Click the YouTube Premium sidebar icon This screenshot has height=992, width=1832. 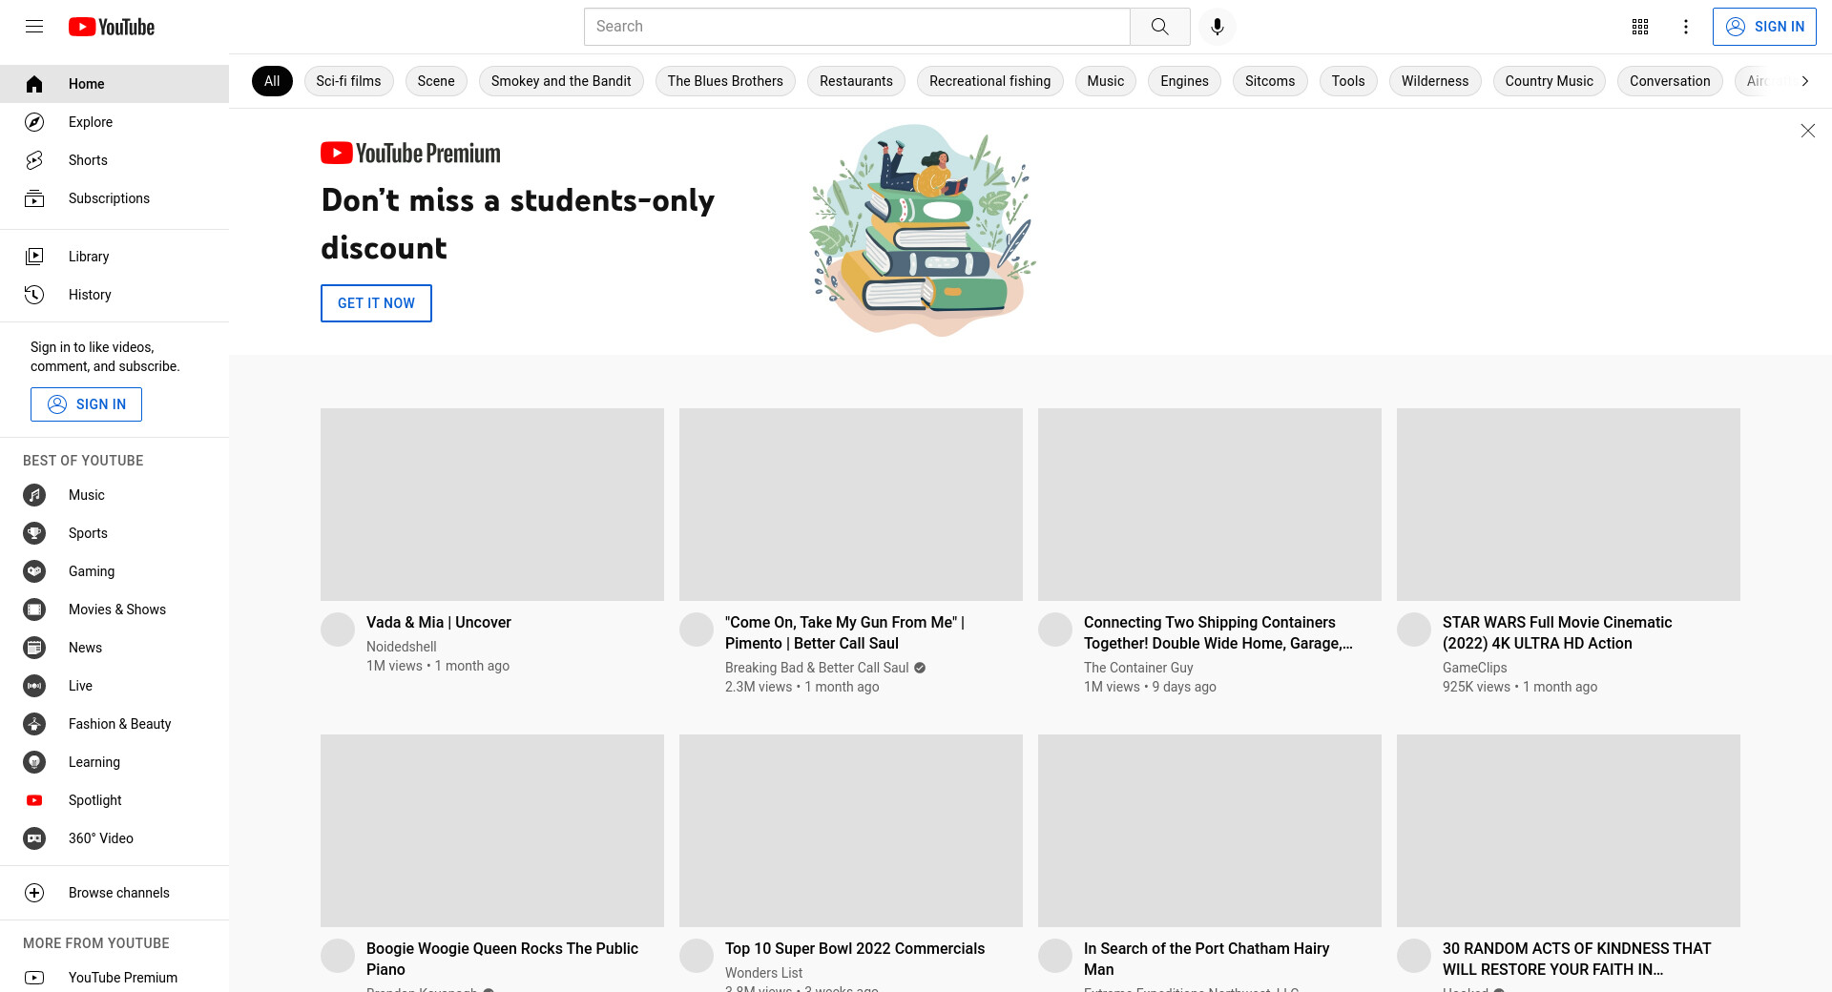click(34, 978)
